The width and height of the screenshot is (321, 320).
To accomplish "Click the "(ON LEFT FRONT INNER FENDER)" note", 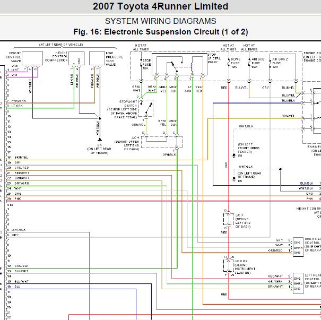I will (x=248, y=148).
